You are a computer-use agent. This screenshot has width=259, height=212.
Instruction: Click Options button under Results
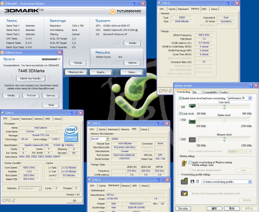[x=133, y=63]
